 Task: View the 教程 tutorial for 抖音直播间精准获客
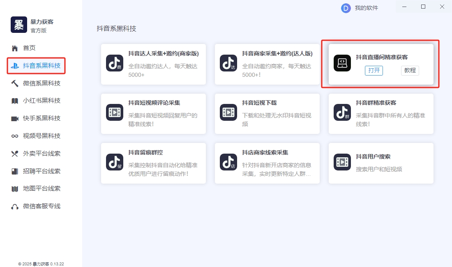(x=410, y=70)
